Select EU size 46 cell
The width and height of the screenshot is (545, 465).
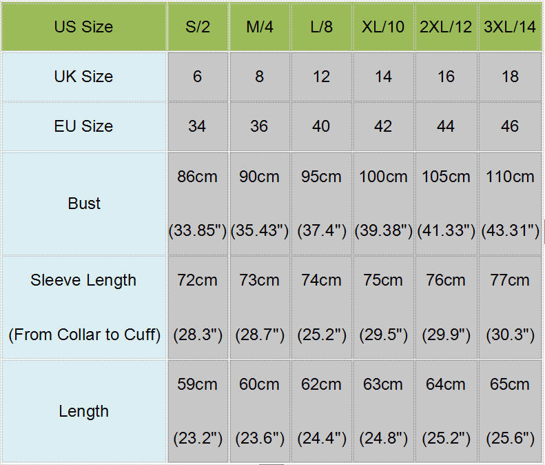click(x=510, y=126)
